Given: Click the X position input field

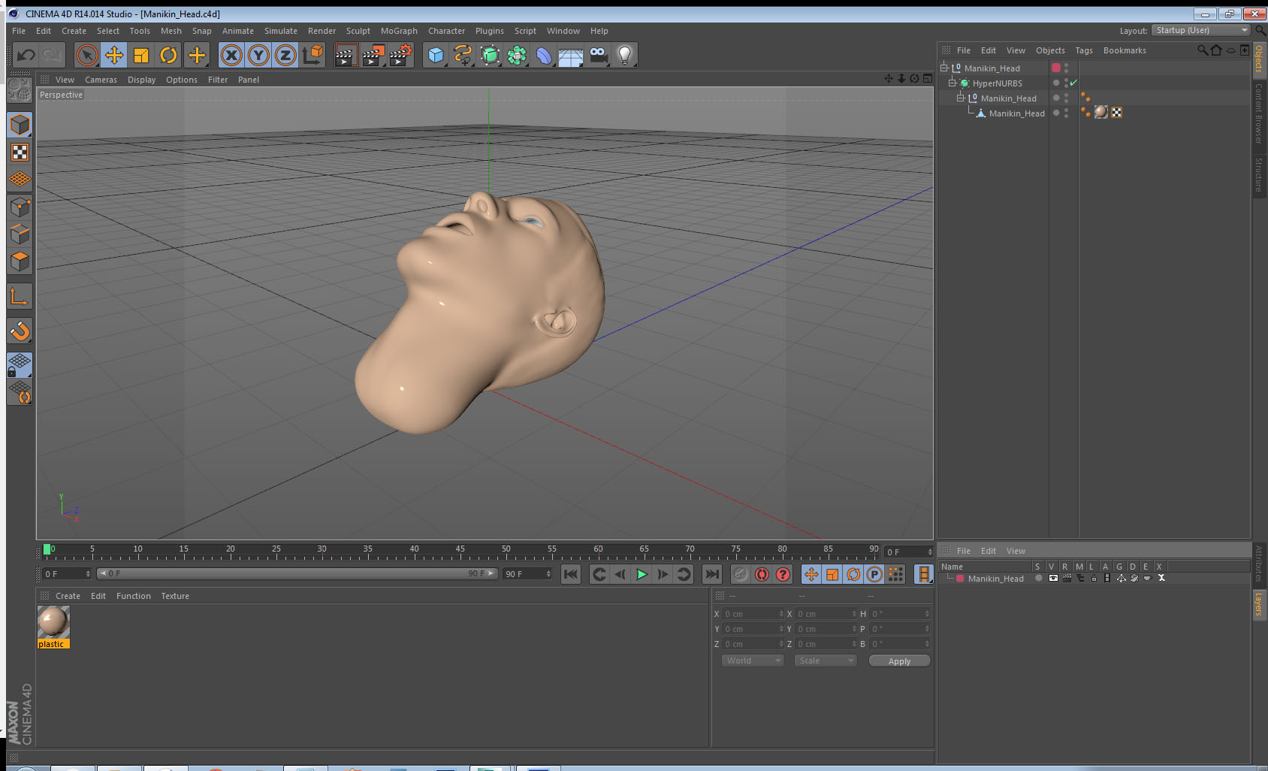Looking at the screenshot, I should [x=753, y=614].
